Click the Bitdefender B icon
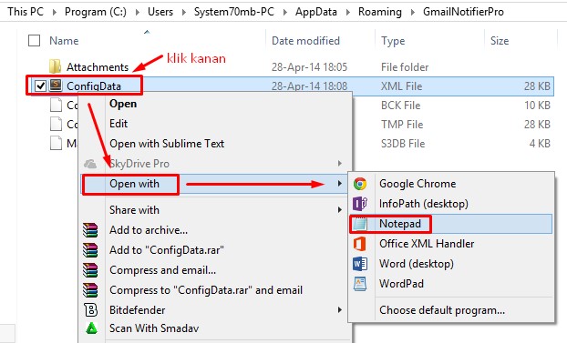Image resolution: width=567 pixels, height=343 pixels. 91,309
